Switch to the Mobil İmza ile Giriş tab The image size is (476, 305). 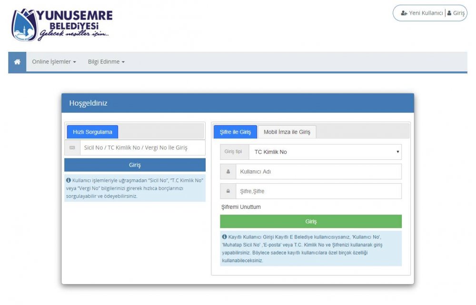coord(287,132)
